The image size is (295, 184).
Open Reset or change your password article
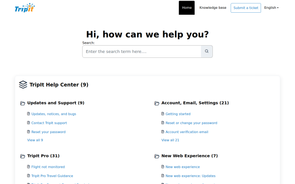tap(191, 123)
